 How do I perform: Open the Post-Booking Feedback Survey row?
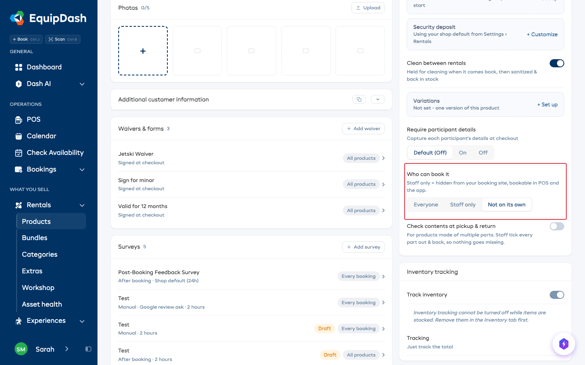251,276
